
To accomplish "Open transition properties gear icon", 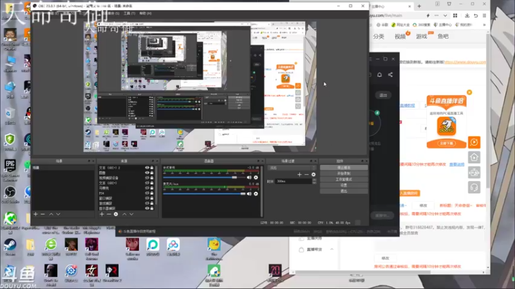I will click(x=314, y=175).
